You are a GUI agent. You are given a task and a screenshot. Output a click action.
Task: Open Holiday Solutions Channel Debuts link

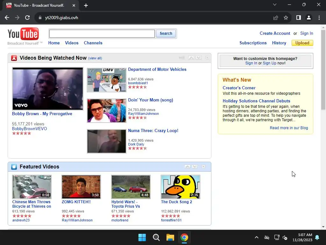coord(256,101)
